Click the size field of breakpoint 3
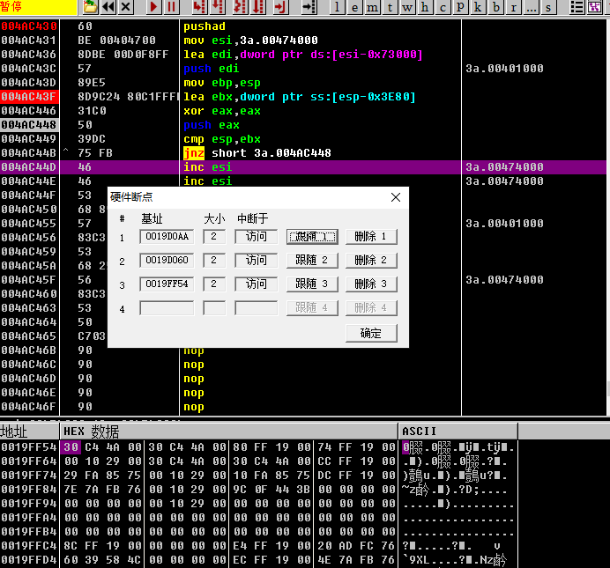 214,284
